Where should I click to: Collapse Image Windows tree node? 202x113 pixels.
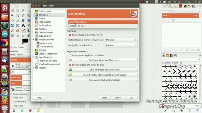tap(34, 40)
